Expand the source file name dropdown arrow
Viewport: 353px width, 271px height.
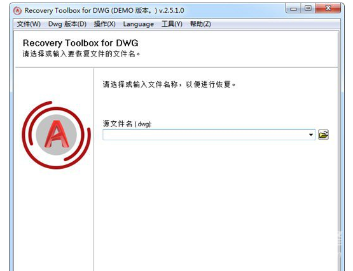(x=311, y=135)
